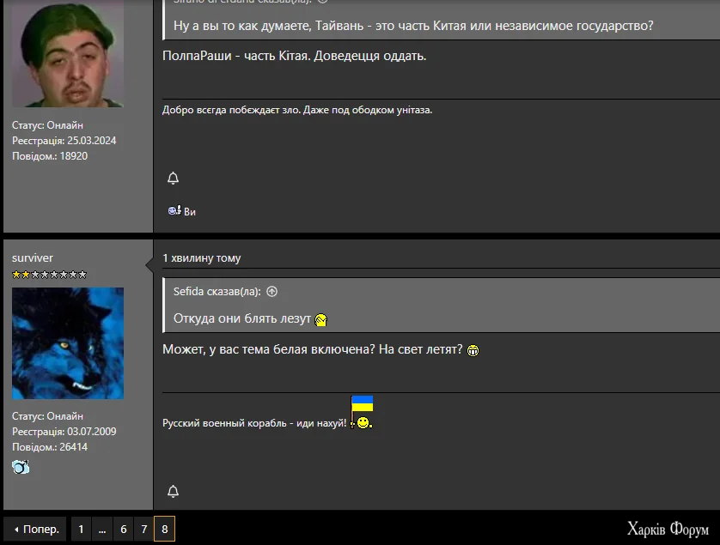This screenshot has height=545, width=720.
Task: Click the quoted text 'Откуда они блять лезут'
Action: coord(242,318)
